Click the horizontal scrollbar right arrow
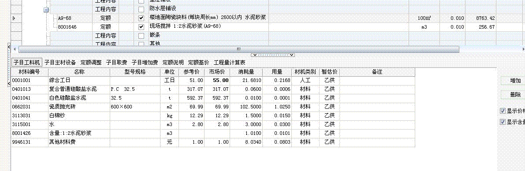Screen dimensions: 525x171 pos(523,49)
